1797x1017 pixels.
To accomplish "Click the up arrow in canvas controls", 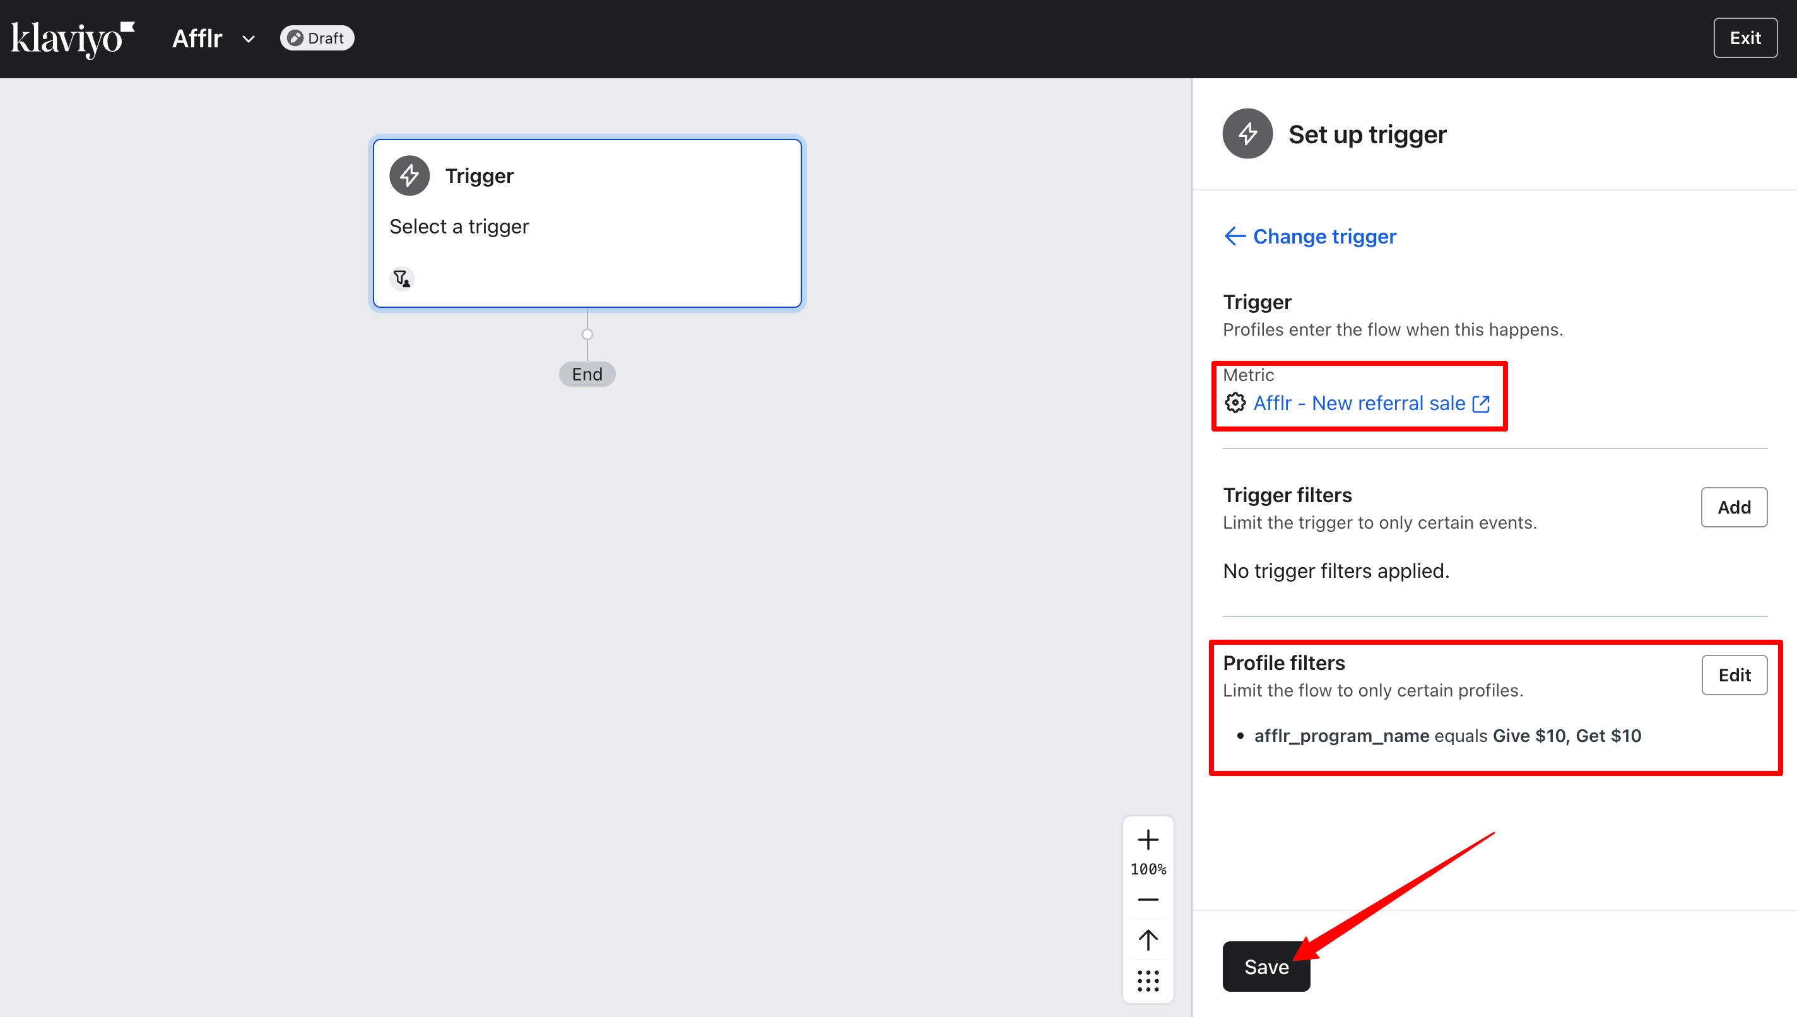I will click(x=1148, y=940).
